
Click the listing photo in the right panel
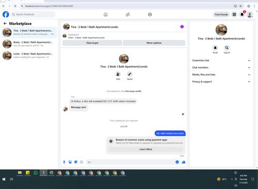(x=221, y=30)
